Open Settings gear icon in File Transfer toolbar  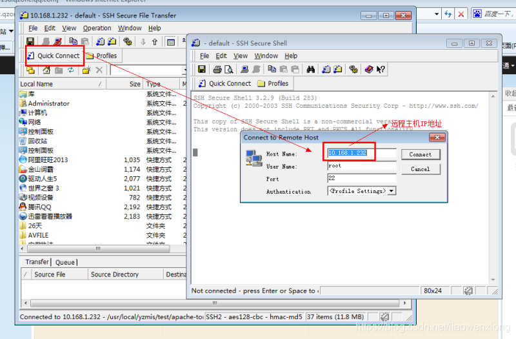127,41
